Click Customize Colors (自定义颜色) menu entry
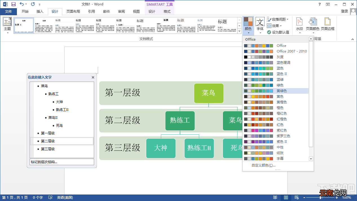This screenshot has width=357, height=201. (263, 165)
